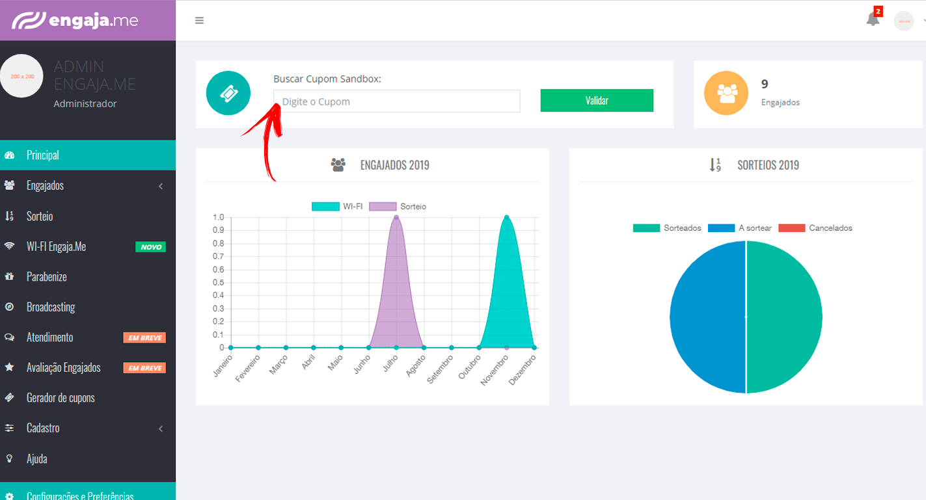926x500 pixels.
Task: Click the people icon beside ENGAJADOS 2019
Action: (338, 164)
